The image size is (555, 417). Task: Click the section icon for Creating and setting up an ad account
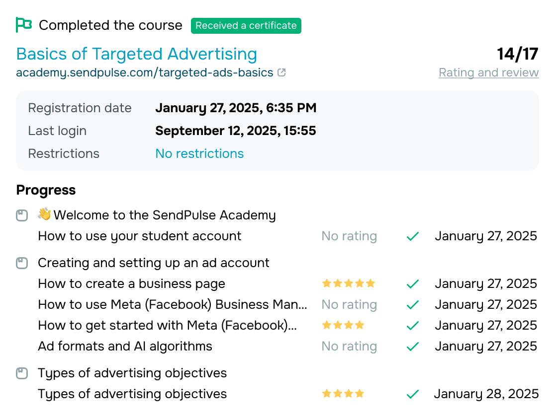pos(22,263)
